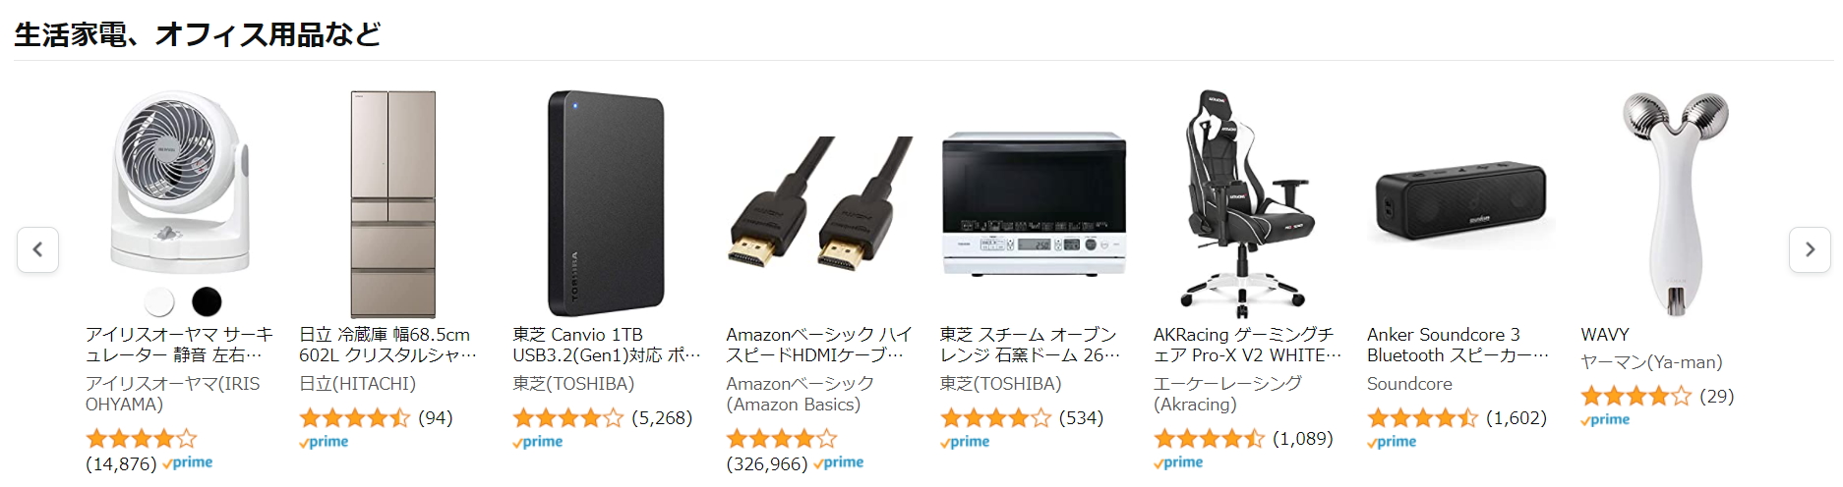View the 1,602 reviews for Soundcore speaker
Screen dimensions: 1843x487
pos(1516,418)
